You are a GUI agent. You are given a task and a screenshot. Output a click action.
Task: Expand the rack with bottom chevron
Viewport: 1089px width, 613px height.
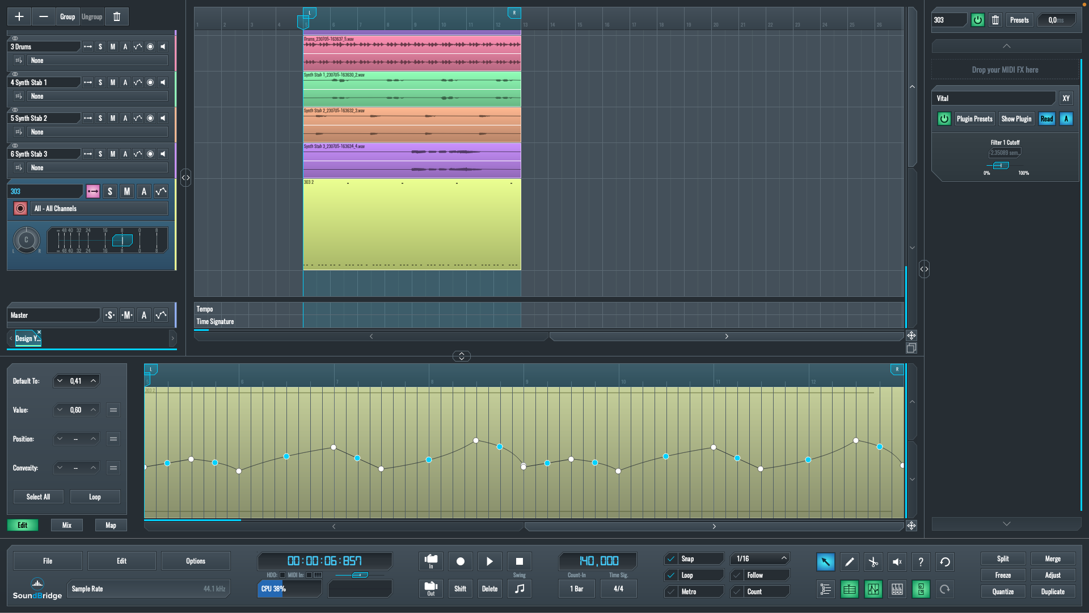click(x=1006, y=523)
